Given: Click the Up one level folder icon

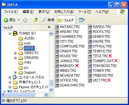Looking at the screenshot, I should point(36,20).
